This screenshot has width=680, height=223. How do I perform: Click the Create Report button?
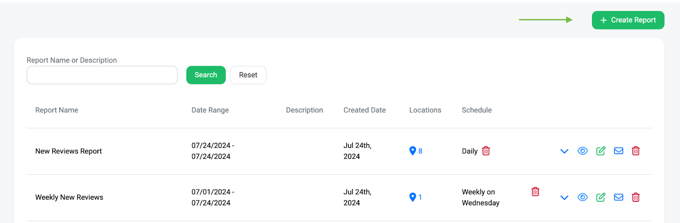[628, 20]
